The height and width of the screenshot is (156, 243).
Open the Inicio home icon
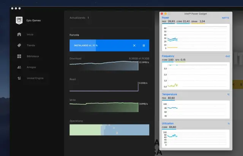coord(19,34)
